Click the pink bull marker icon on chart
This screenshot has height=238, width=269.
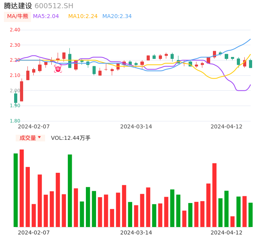click(58, 69)
